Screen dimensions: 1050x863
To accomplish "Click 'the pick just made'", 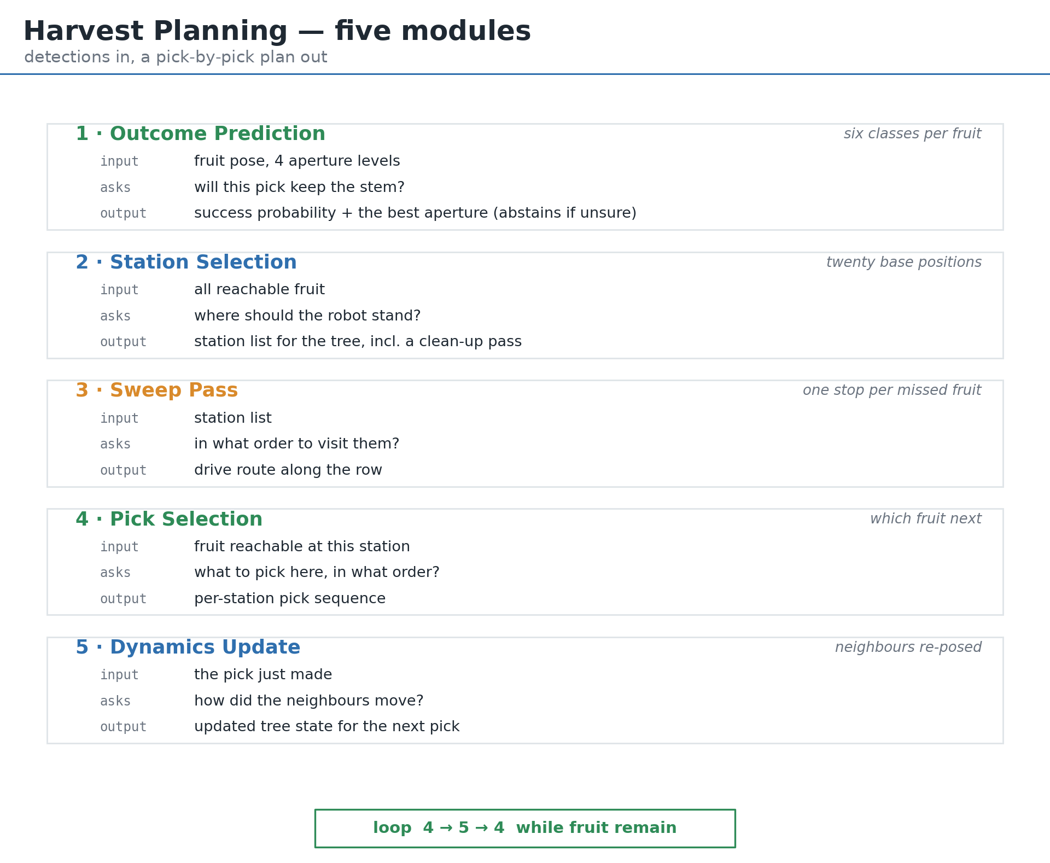I will pyautogui.click(x=263, y=675).
